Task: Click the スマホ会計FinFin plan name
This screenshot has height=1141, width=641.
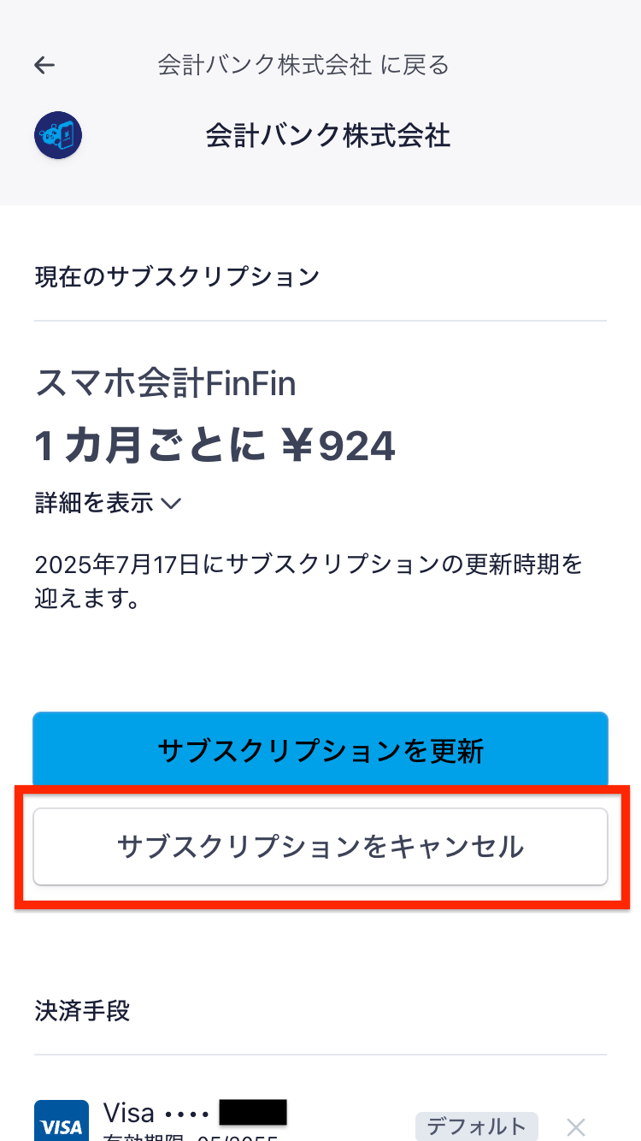Action: click(x=166, y=384)
